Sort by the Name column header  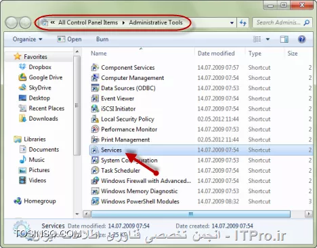click(99, 54)
